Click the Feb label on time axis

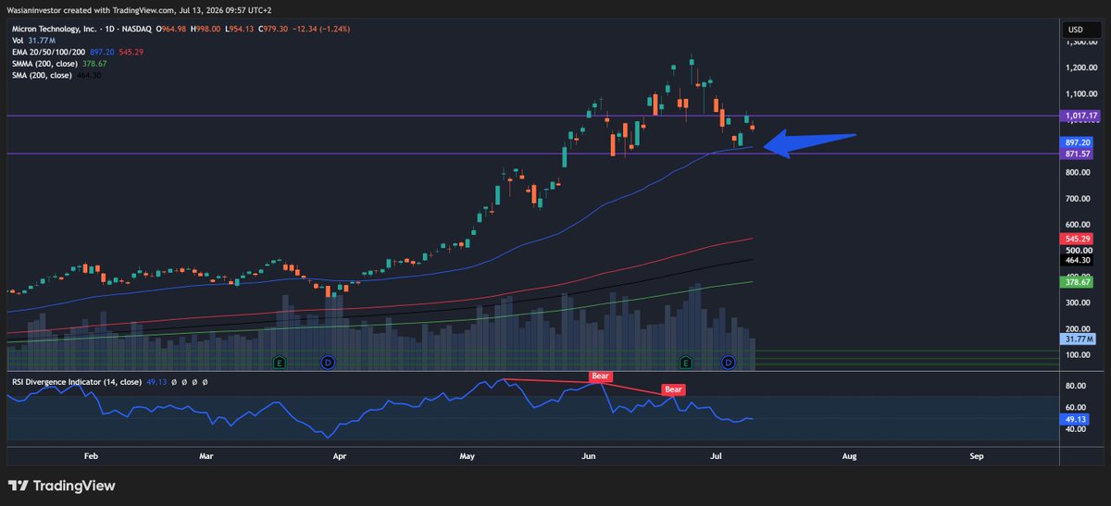[x=91, y=456]
